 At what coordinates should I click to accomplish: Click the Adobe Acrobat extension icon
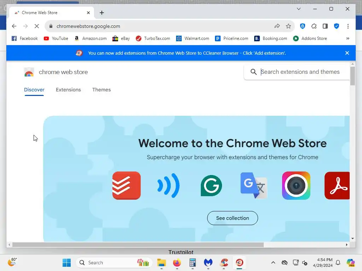point(337,186)
